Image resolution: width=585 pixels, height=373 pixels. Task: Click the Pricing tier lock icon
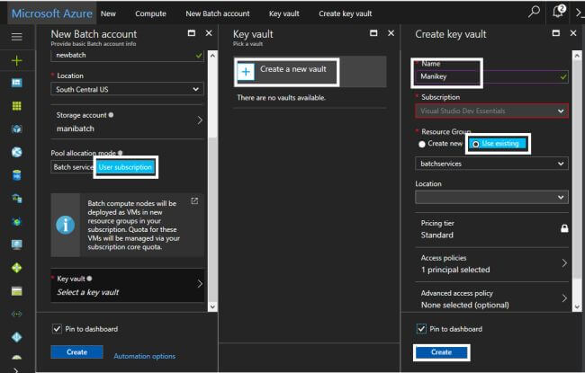[x=564, y=228]
